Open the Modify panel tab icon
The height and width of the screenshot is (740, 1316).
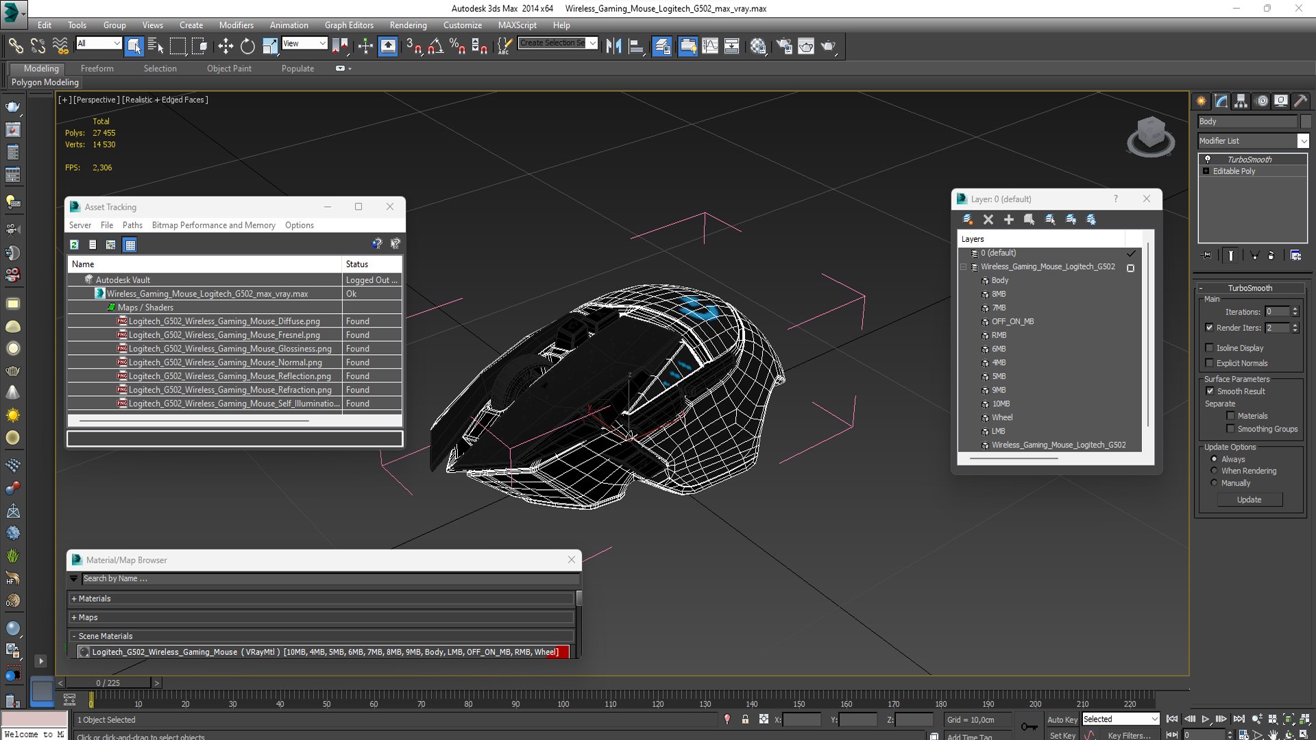(1221, 101)
